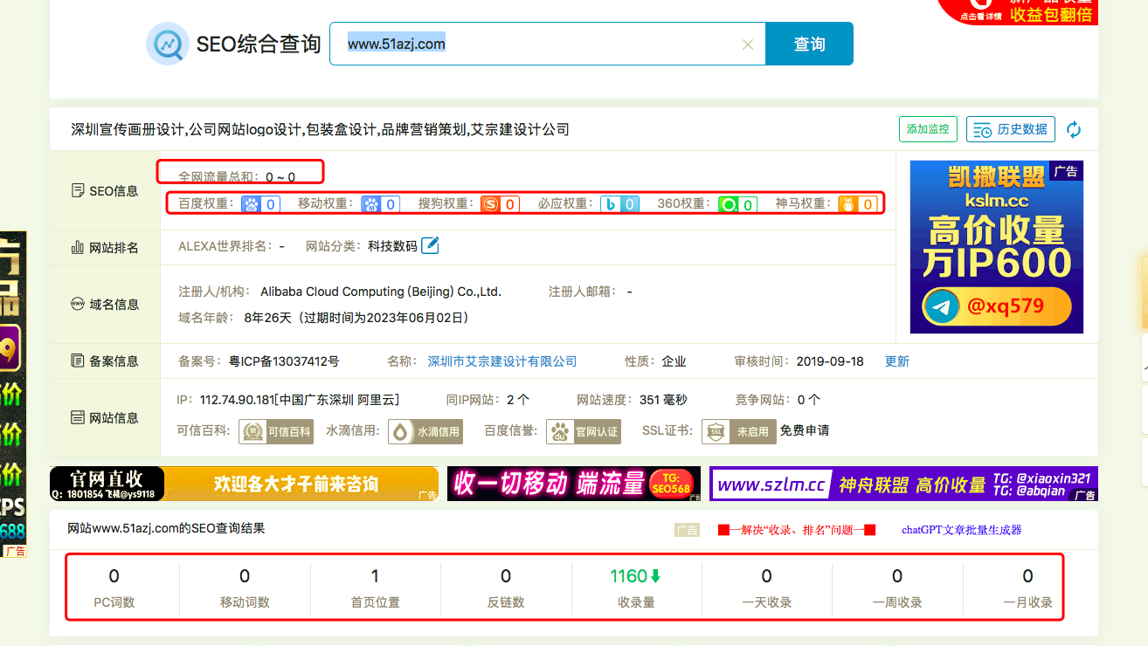Click the refresh icon beside 历史数据

pos(1074,129)
